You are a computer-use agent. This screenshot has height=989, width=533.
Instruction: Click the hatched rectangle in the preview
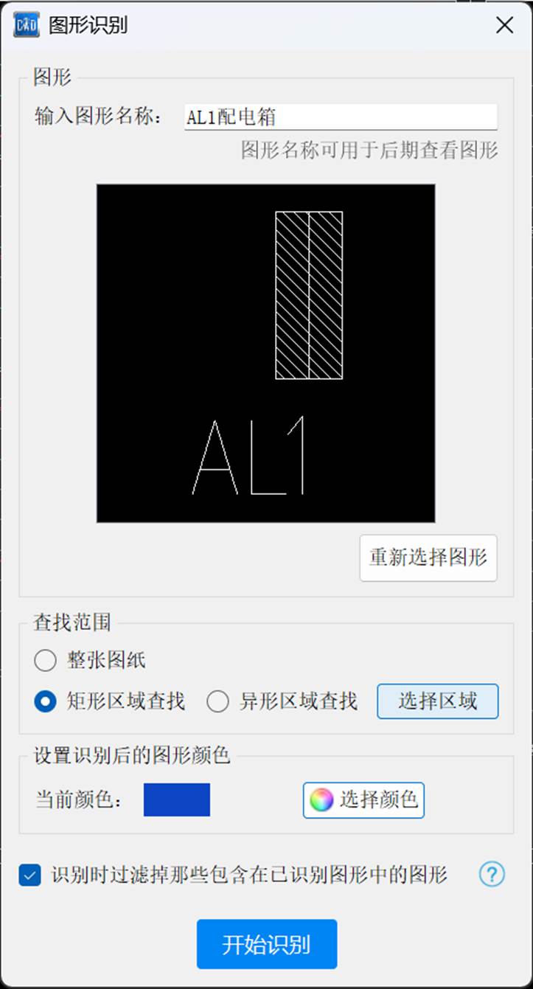[x=309, y=295]
